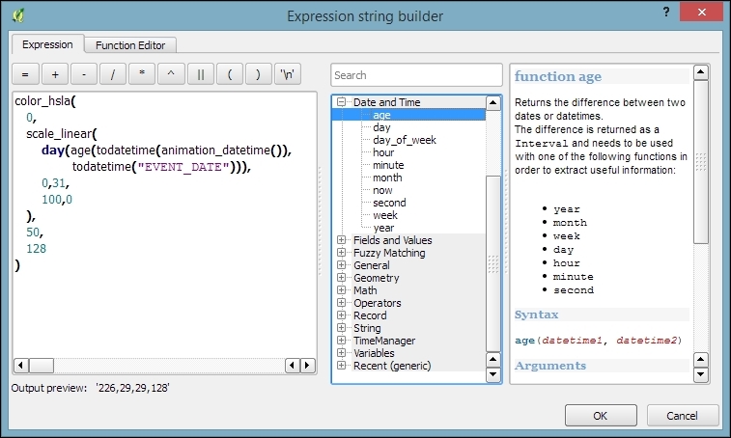Click the scale_linear( text in expression

62,134
